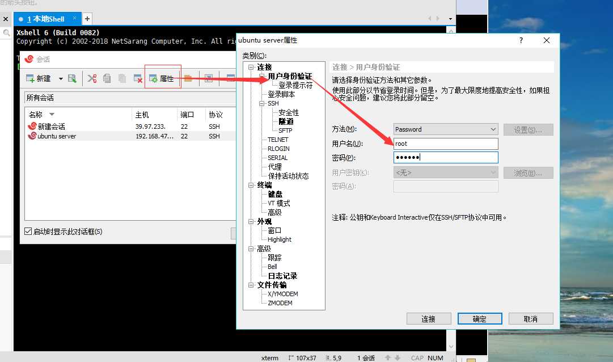
Task: Select 日志记录 in category tree
Action: [282, 276]
